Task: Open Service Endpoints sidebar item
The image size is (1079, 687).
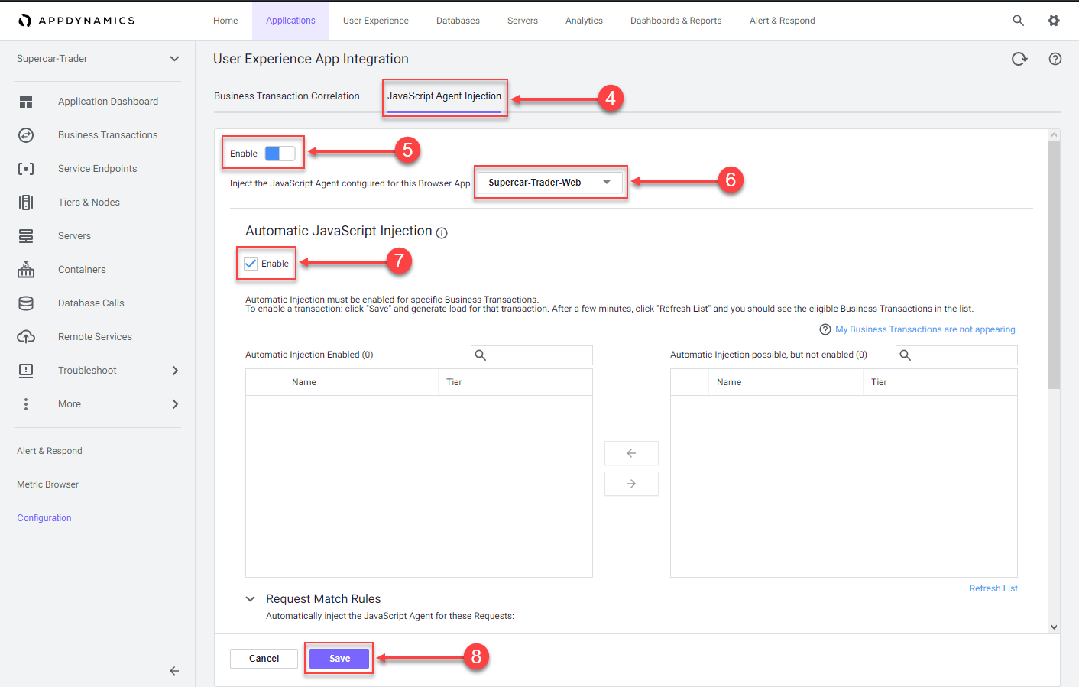Action: (98, 169)
